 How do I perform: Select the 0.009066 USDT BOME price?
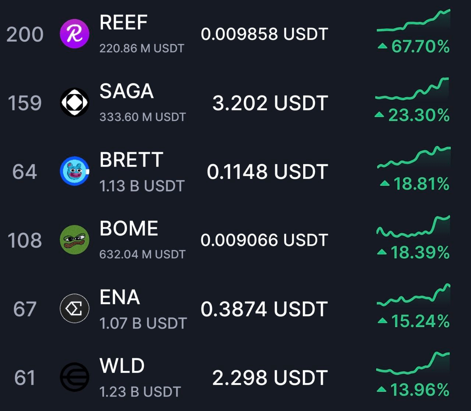click(264, 240)
